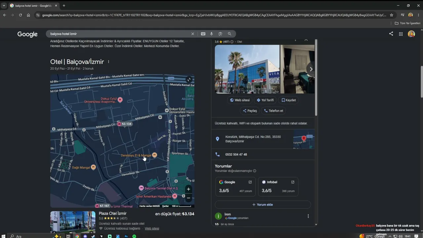Open the Google apps grid
Image resolution: width=423 pixels, height=238 pixels.
(401, 34)
